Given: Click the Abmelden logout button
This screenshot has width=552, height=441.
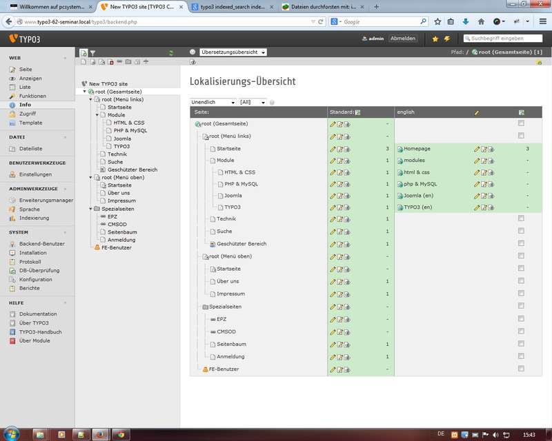Looking at the screenshot, I should click(402, 39).
